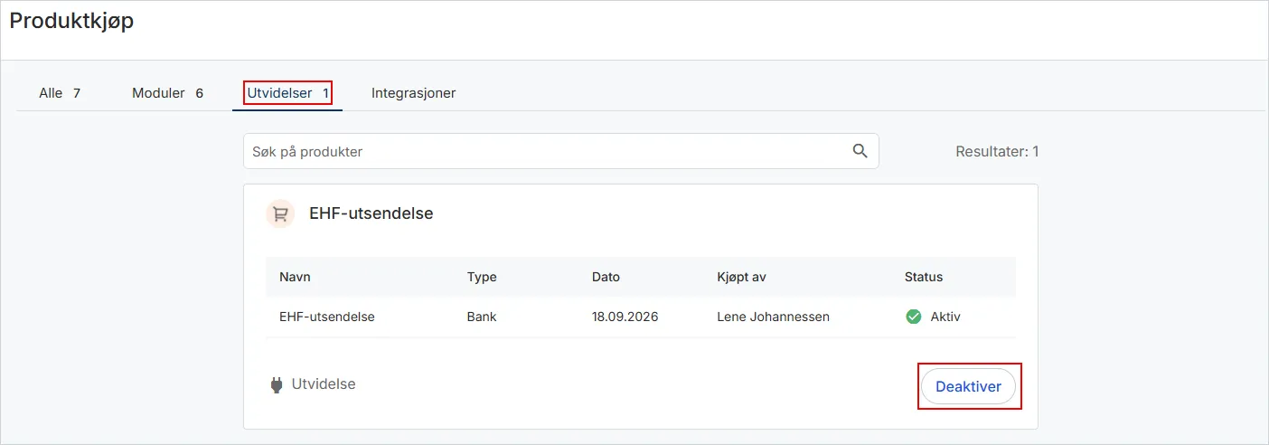
Task: Click the Navn column header
Action: [295, 277]
